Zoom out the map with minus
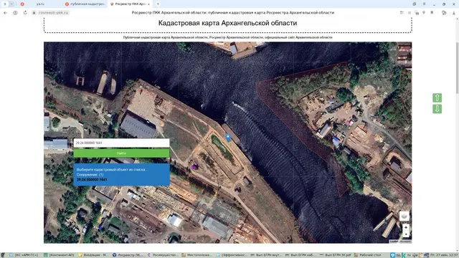 (x=406, y=234)
